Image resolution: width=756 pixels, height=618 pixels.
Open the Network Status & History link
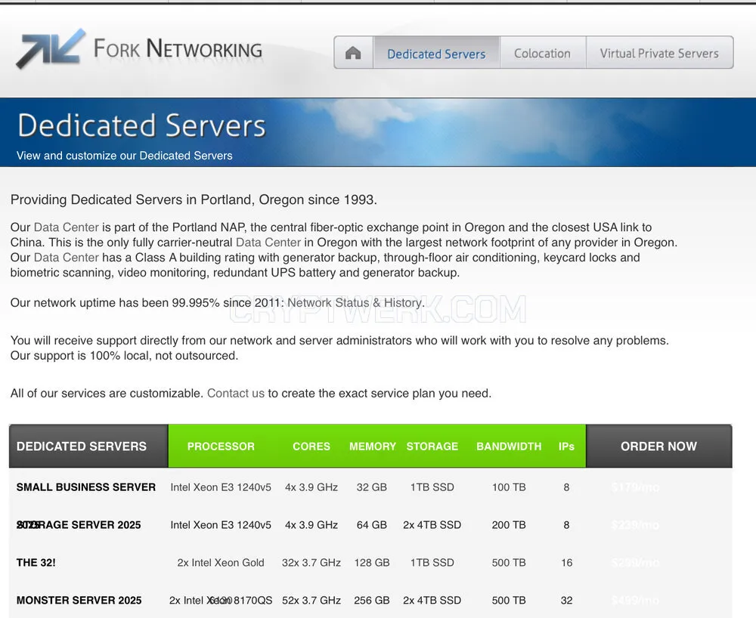coord(355,303)
